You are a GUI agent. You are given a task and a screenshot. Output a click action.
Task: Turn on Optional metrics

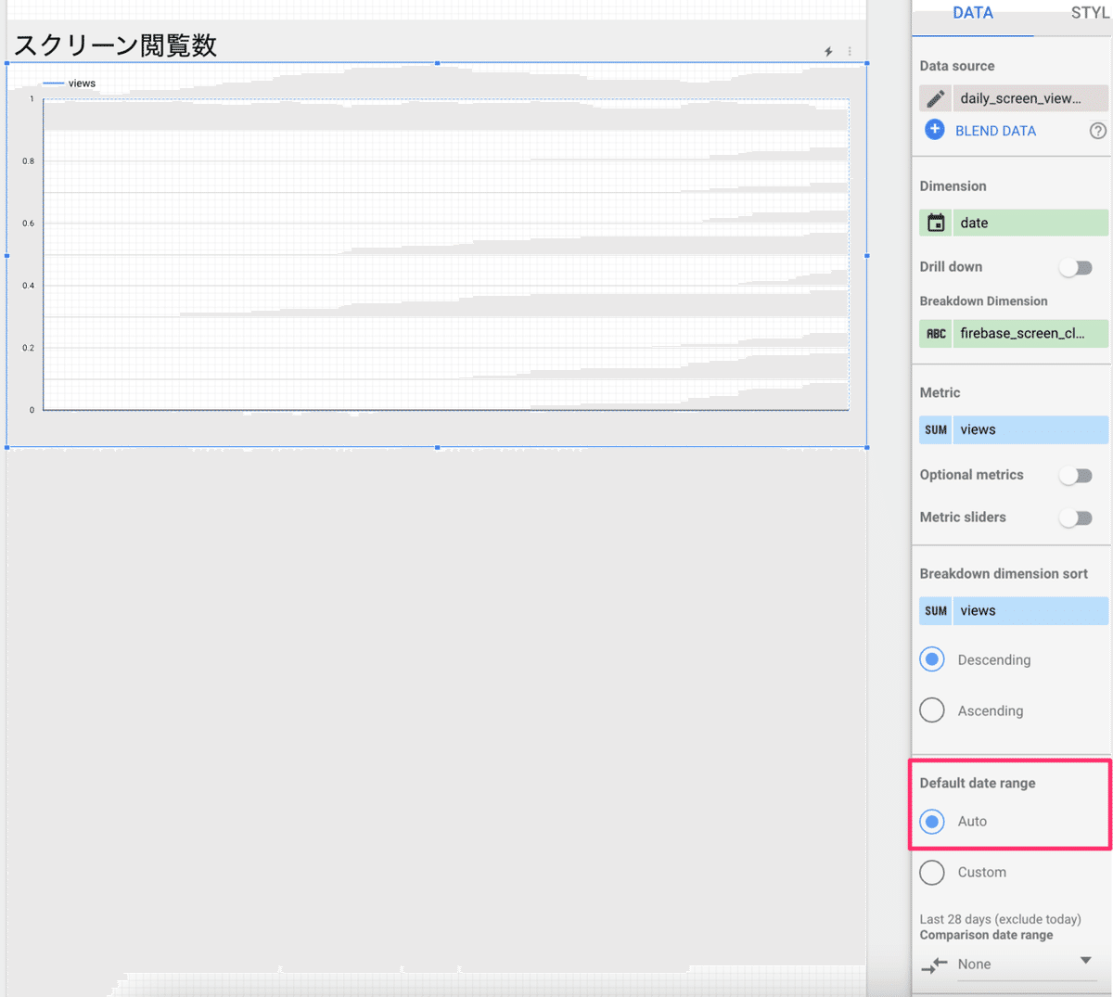coord(1076,475)
